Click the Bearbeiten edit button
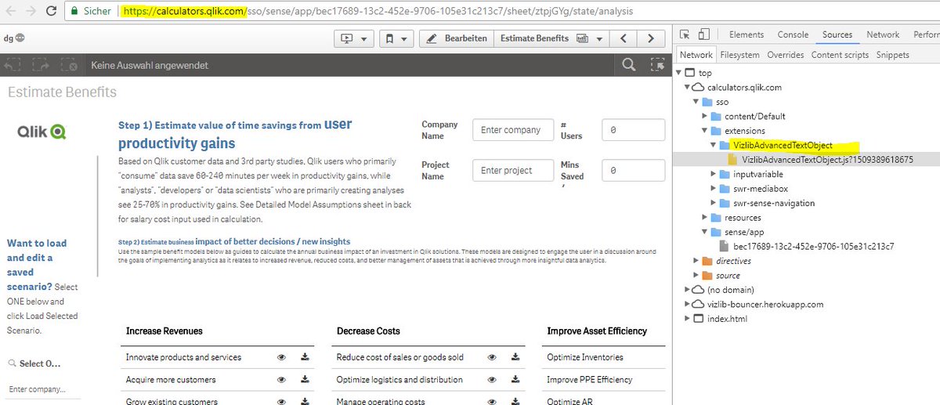The width and height of the screenshot is (940, 405). click(456, 38)
